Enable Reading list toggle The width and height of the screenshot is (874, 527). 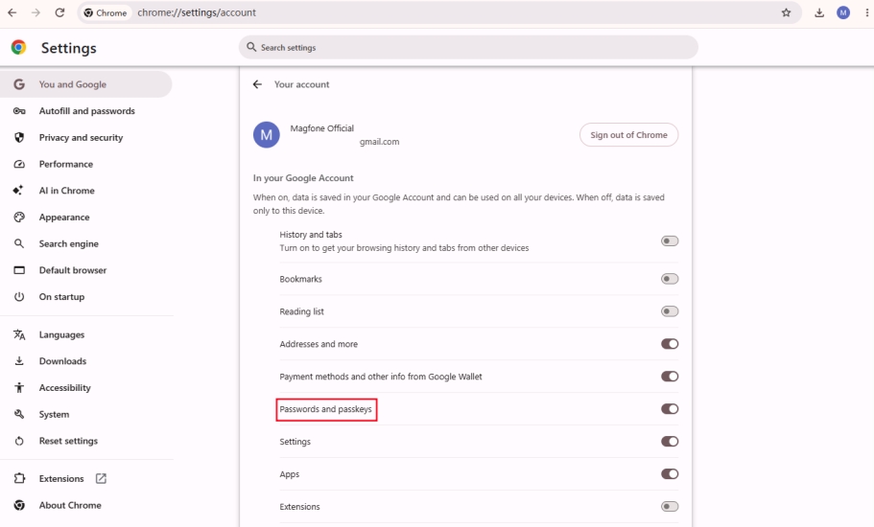670,311
